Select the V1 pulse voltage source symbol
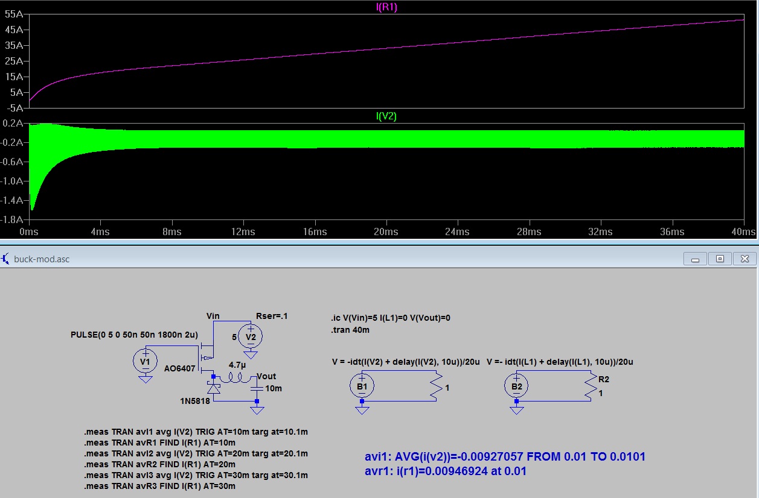 (145, 362)
